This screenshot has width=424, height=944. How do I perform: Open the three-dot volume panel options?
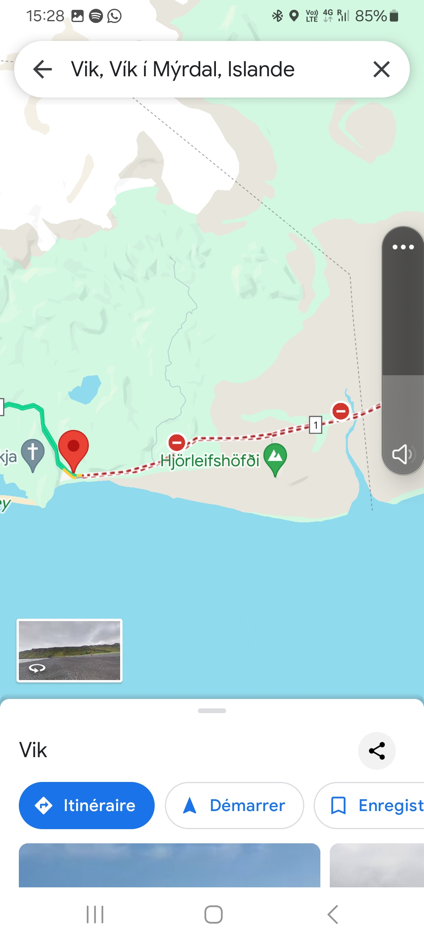pyautogui.click(x=403, y=247)
